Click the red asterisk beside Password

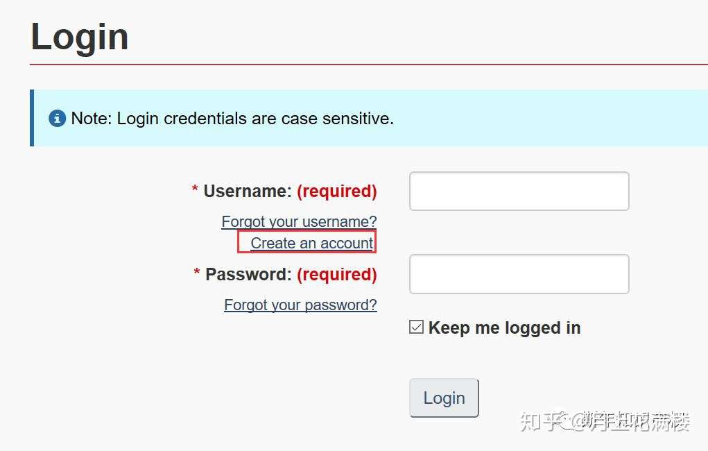click(197, 274)
